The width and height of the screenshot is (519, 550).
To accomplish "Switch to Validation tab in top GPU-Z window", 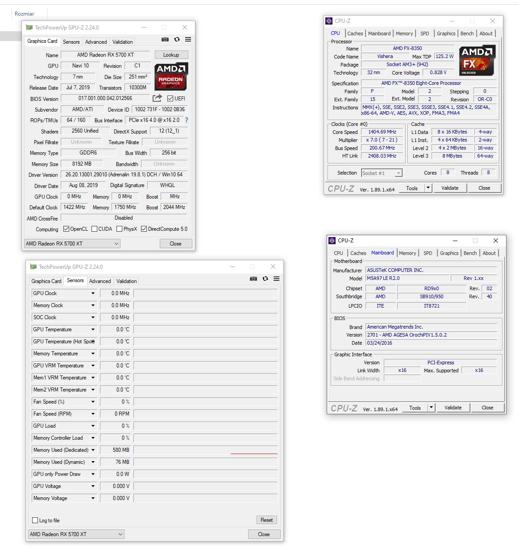I will point(122,42).
